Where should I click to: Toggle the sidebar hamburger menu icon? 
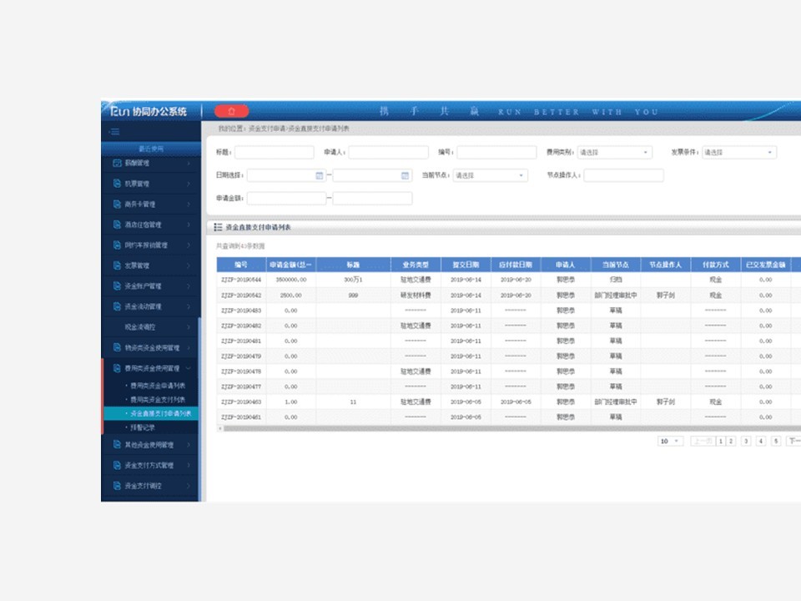(x=115, y=132)
